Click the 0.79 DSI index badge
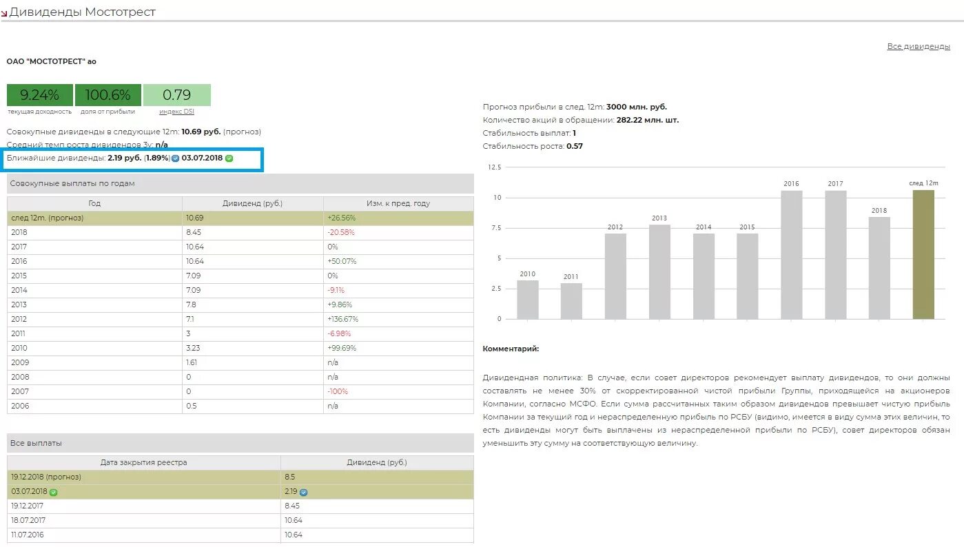 coord(177,95)
